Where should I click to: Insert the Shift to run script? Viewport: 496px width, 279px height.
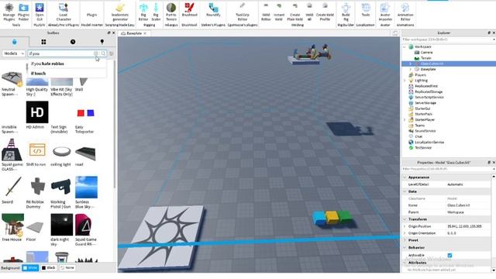[37, 150]
